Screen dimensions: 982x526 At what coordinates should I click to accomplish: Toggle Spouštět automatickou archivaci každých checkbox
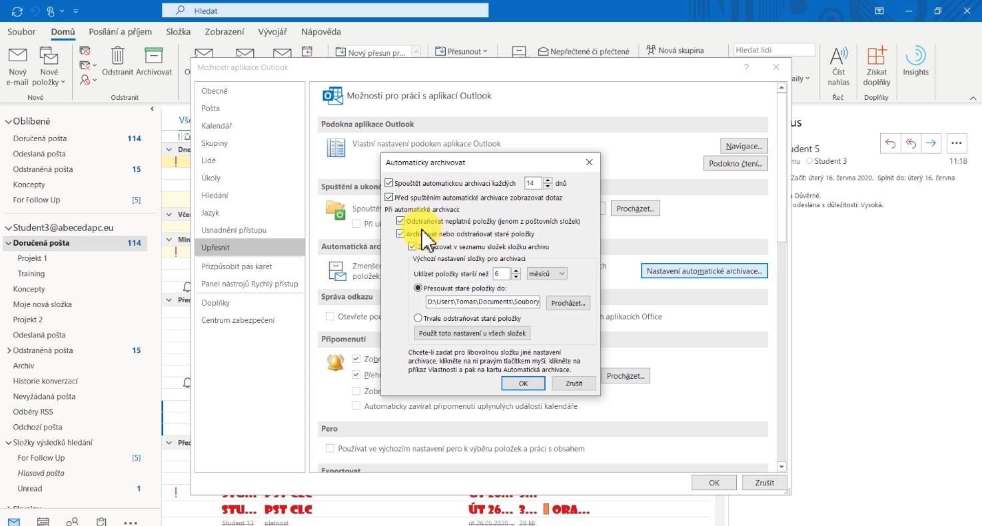click(389, 183)
